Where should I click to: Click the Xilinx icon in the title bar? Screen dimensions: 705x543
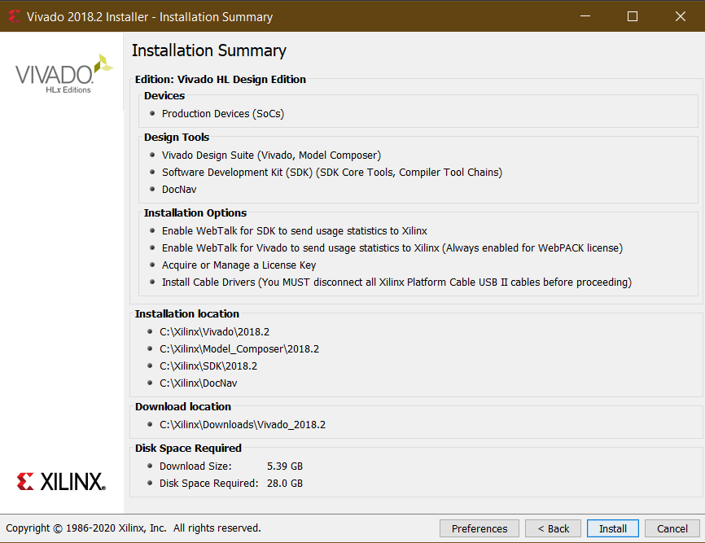click(14, 16)
